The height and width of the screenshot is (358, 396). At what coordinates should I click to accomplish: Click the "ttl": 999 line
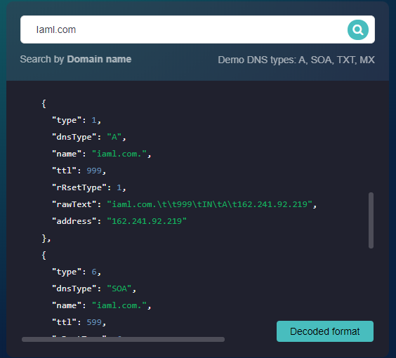click(79, 171)
